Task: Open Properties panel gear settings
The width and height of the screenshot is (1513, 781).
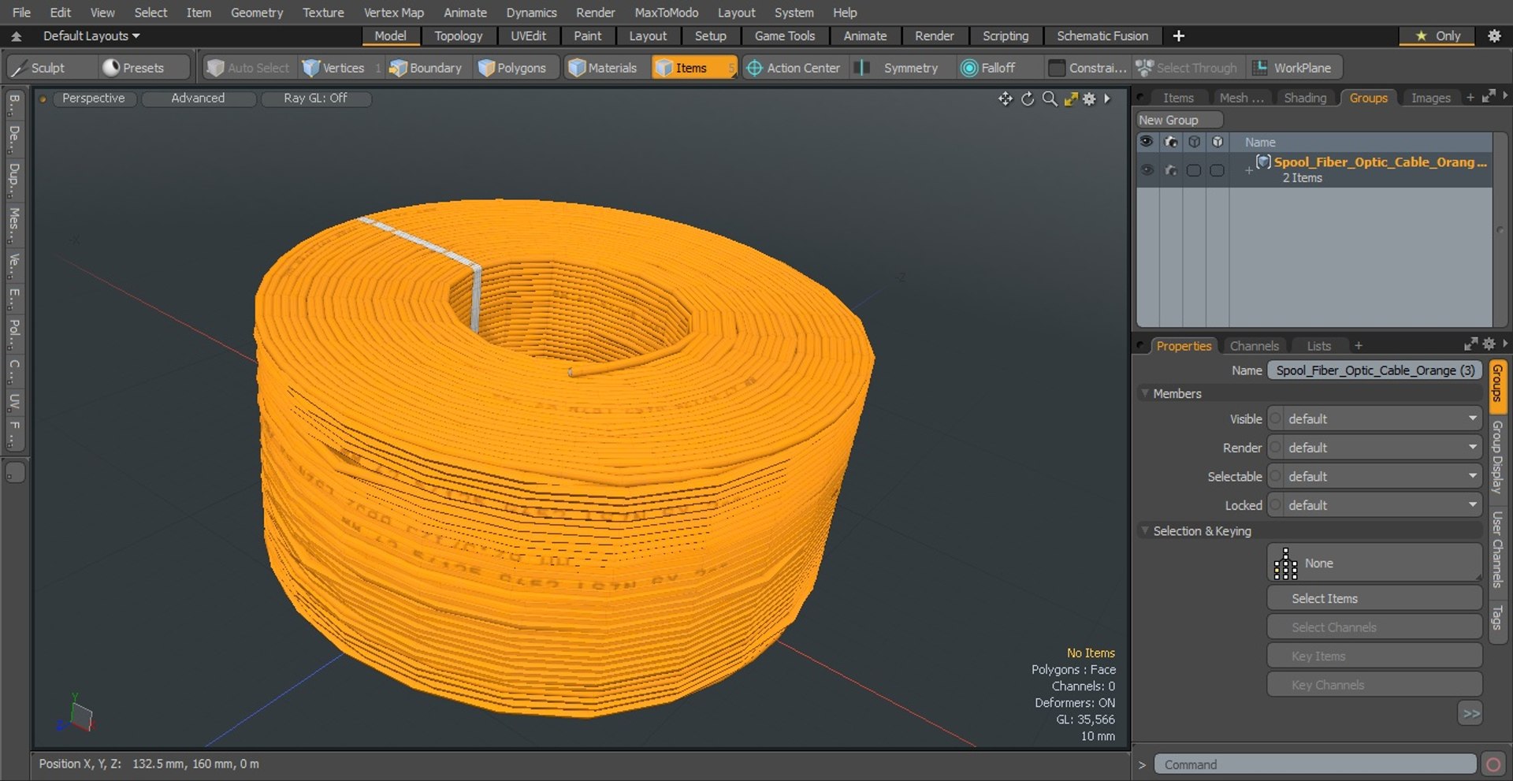Action: pos(1489,344)
